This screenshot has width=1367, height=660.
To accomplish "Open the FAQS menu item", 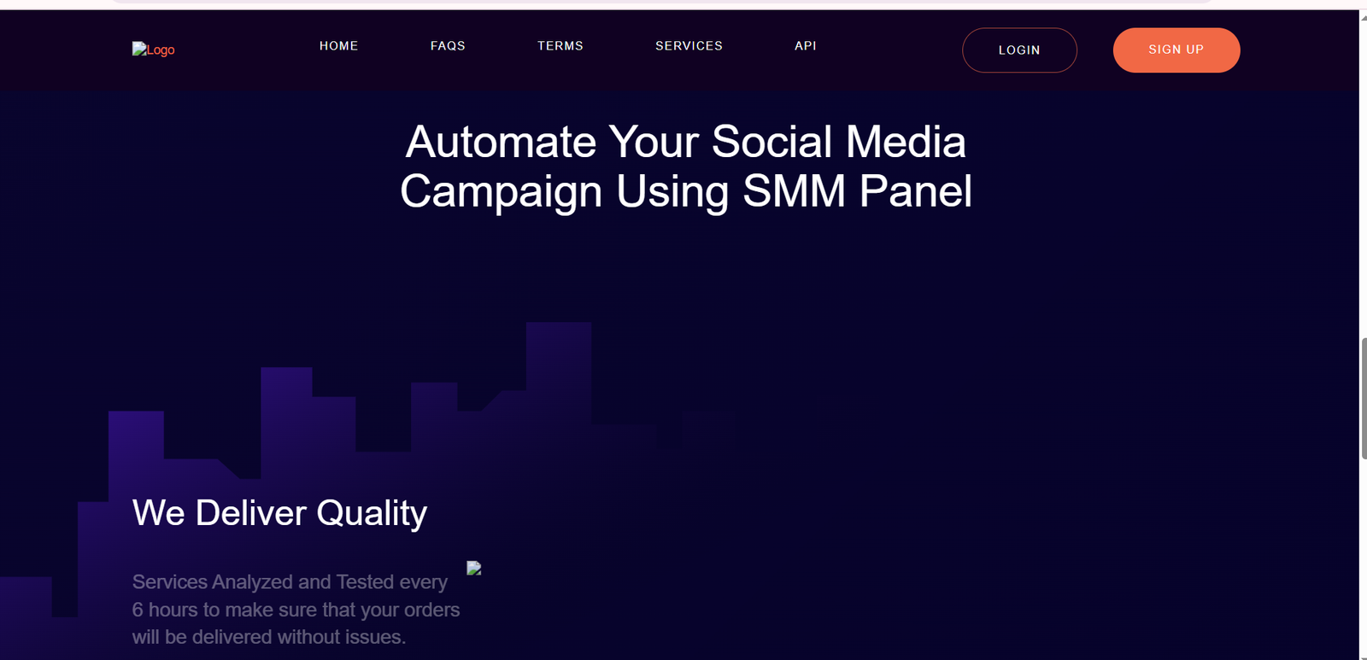I will pyautogui.click(x=448, y=46).
